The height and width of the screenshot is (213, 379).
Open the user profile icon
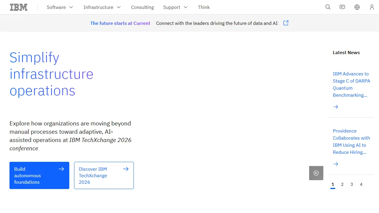tap(372, 7)
